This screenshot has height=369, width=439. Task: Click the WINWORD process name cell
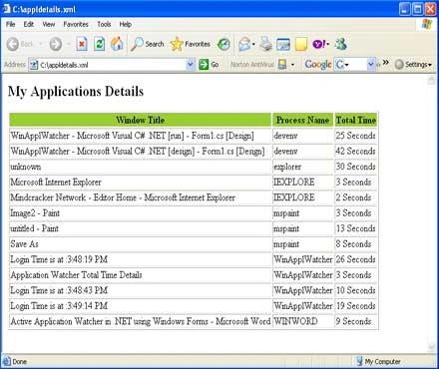303,321
